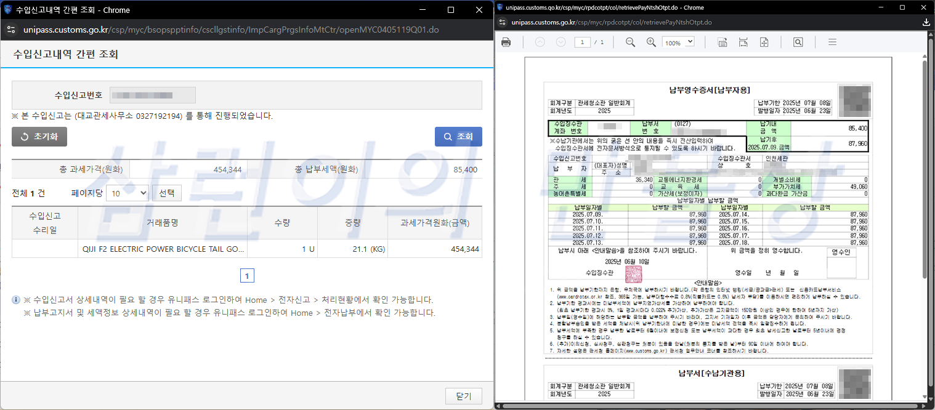The image size is (935, 410).
Task: Click the URL in left window address bar
Action: pos(231,30)
